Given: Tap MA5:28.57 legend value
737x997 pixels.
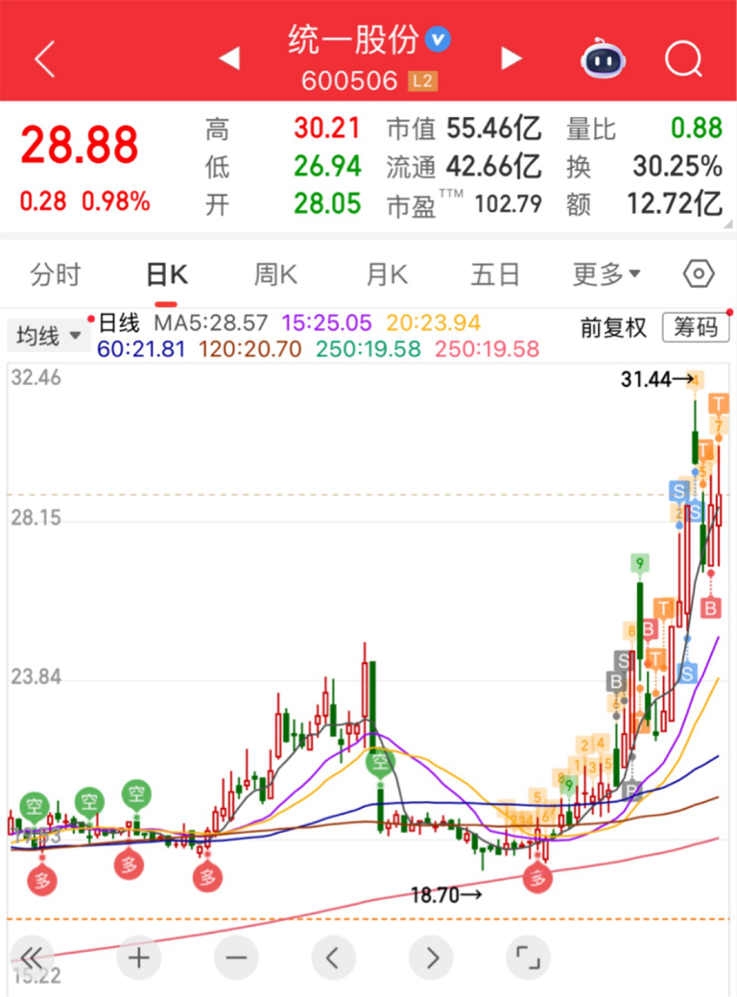Looking at the screenshot, I should pyautogui.click(x=210, y=322).
